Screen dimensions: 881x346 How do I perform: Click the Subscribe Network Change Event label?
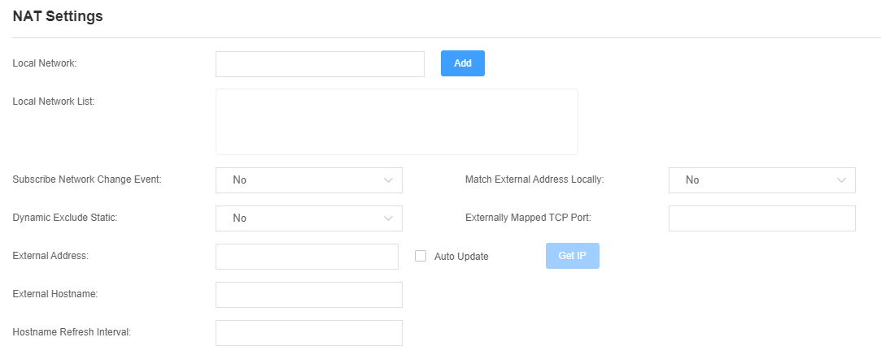tap(87, 180)
